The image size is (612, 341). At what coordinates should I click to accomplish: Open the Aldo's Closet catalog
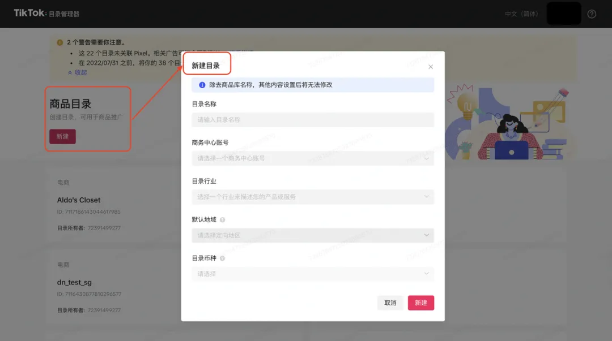(79, 200)
